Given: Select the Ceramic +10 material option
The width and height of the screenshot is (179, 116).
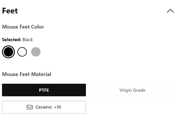Looking at the screenshot, I should click(x=44, y=107).
